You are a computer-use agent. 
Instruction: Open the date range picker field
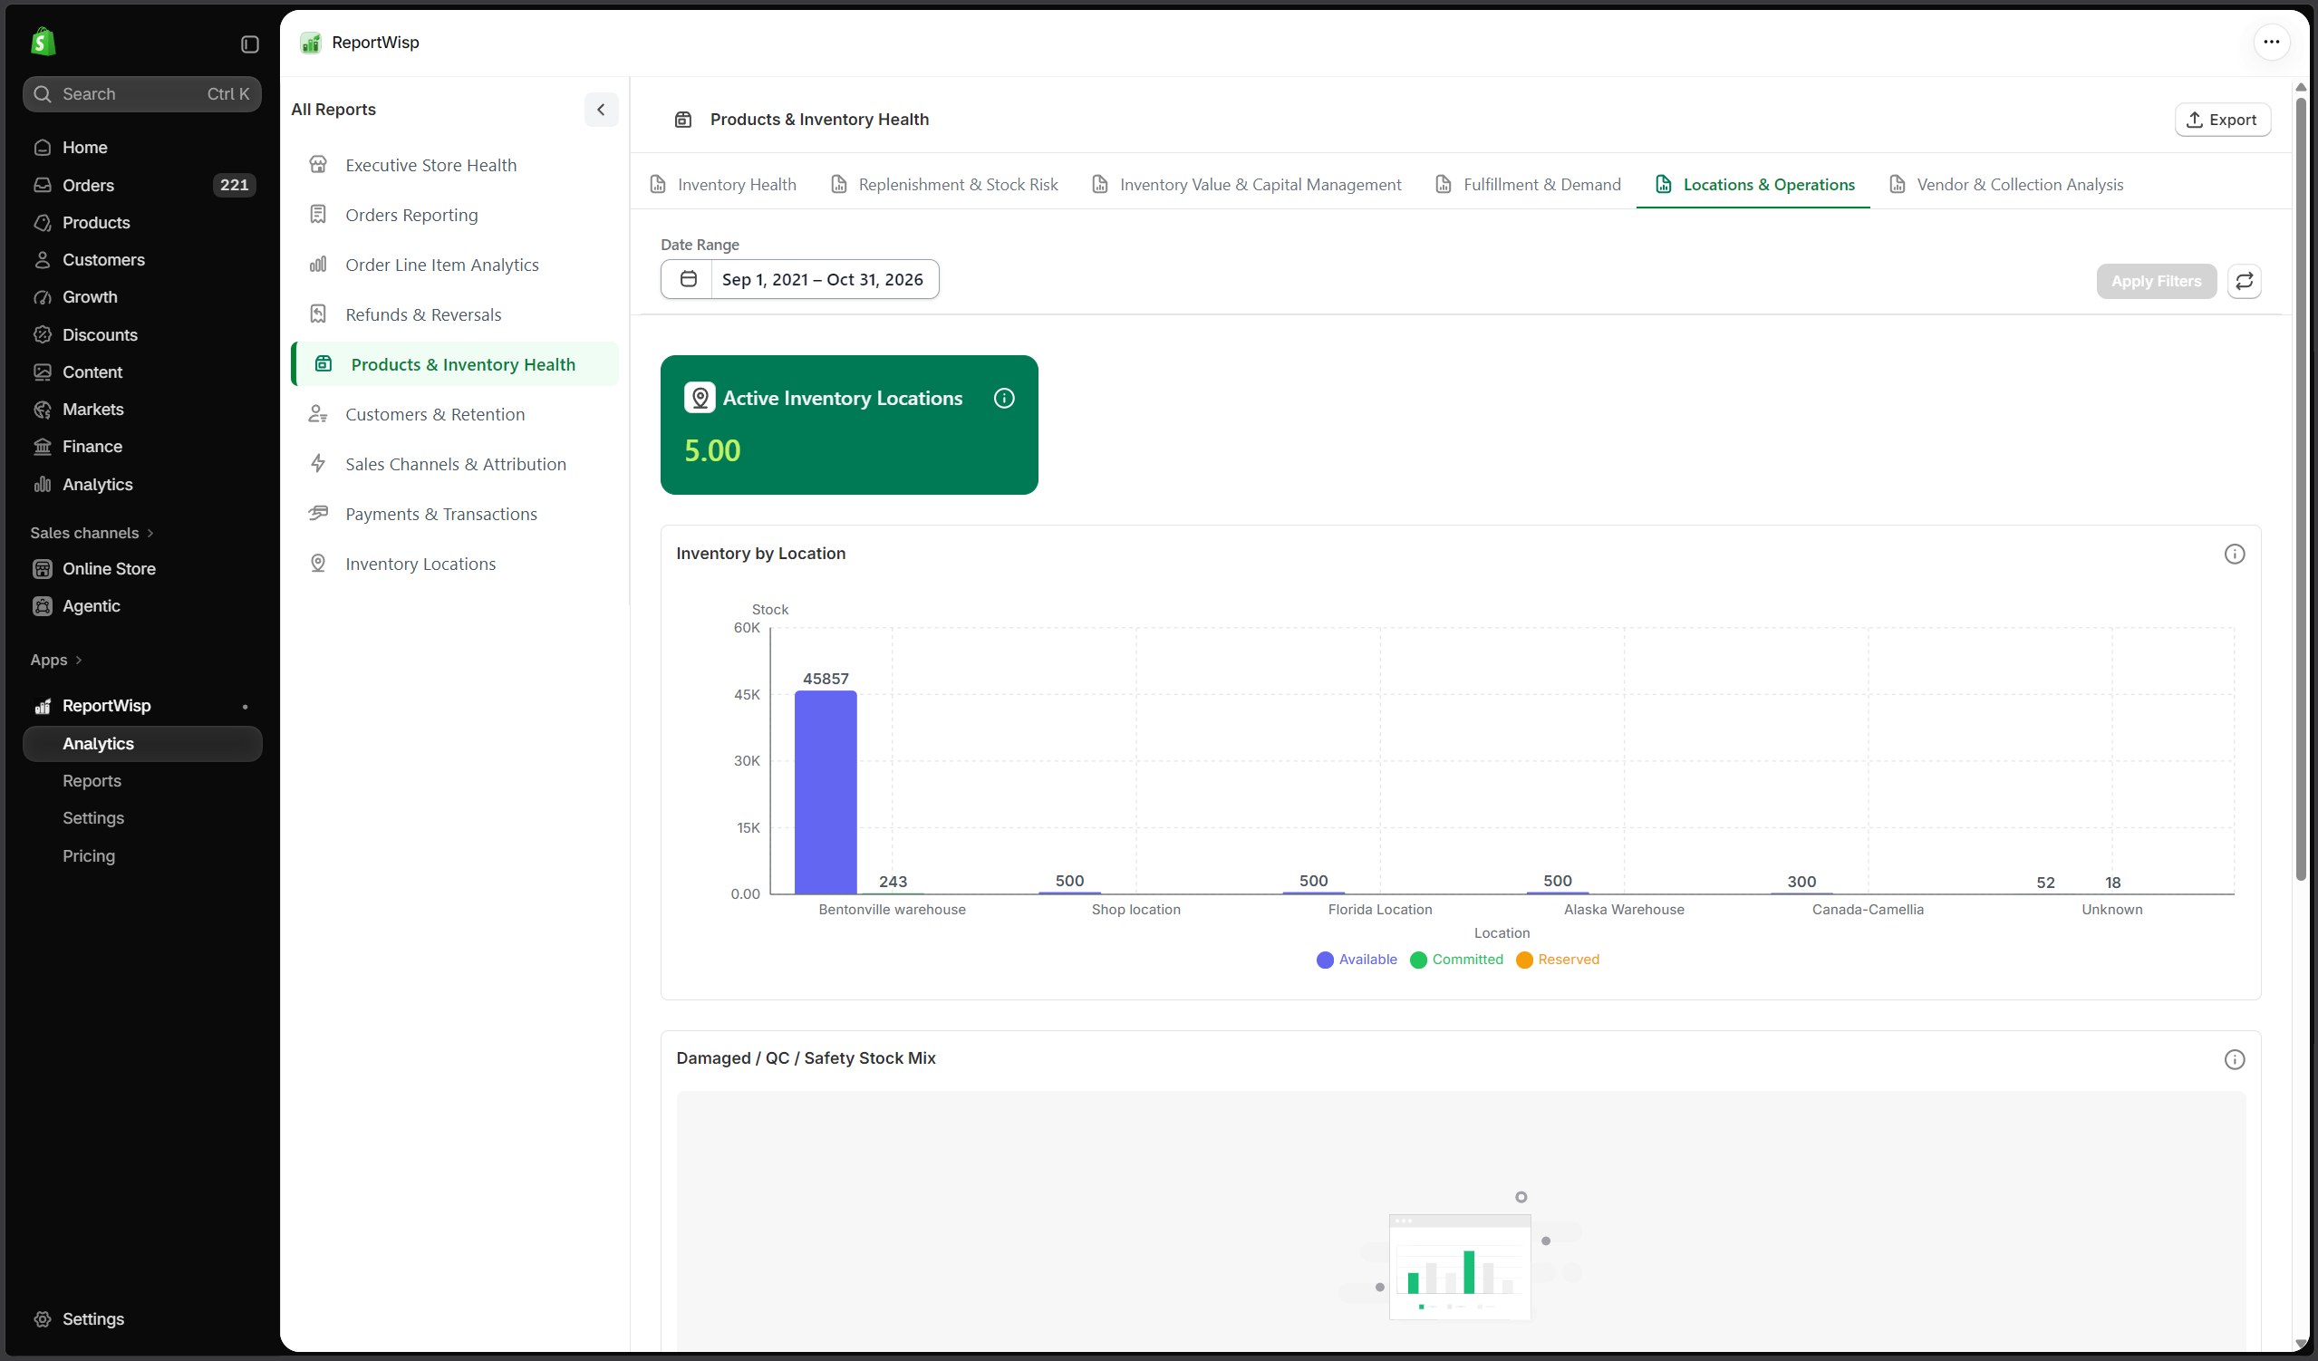(x=799, y=280)
